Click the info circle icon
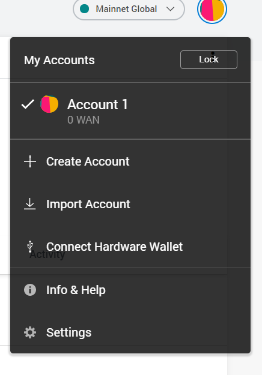Image resolution: width=262 pixels, height=375 pixels. point(30,290)
